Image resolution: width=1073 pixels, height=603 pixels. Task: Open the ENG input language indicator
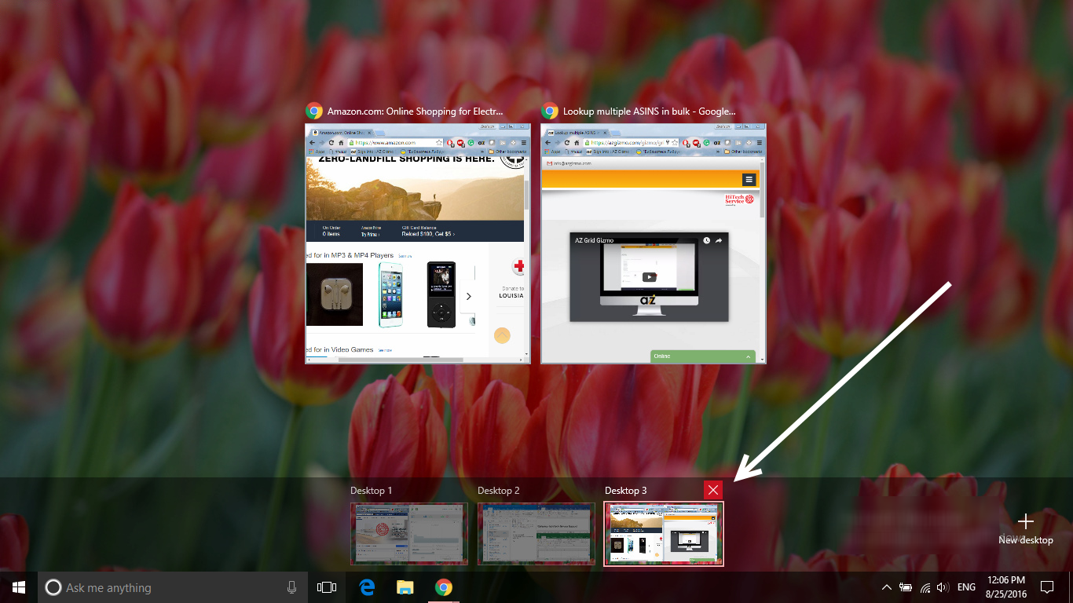click(967, 587)
